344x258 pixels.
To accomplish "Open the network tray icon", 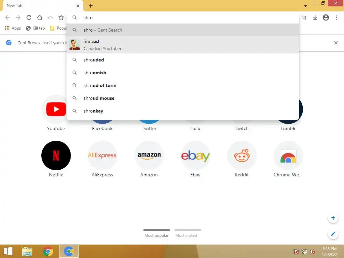I will click(x=304, y=252).
